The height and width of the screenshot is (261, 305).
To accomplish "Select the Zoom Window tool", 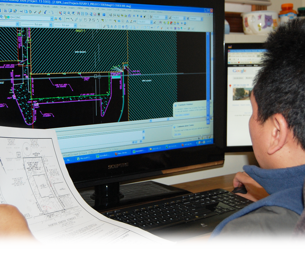I will 69,13.
